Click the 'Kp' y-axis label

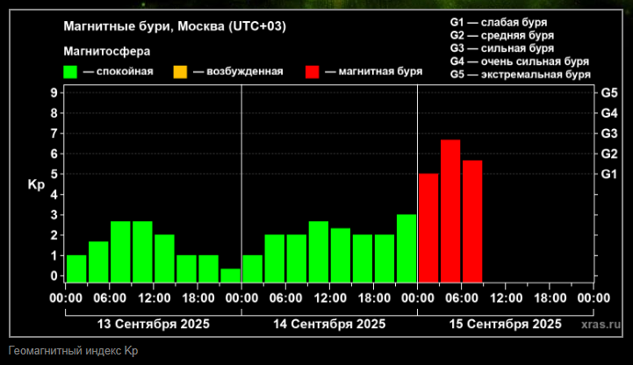(x=36, y=185)
